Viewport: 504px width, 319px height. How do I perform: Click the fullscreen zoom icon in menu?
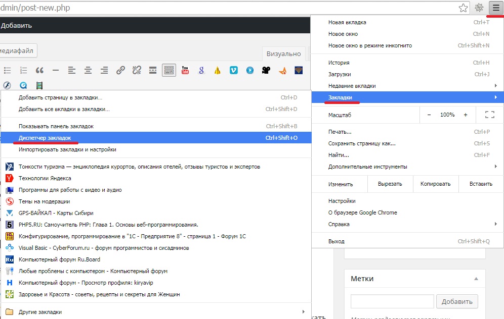coord(489,115)
